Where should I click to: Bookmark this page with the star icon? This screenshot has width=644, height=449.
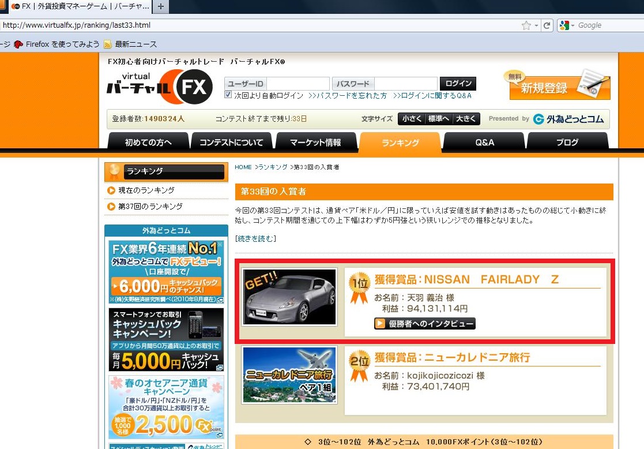(526, 25)
